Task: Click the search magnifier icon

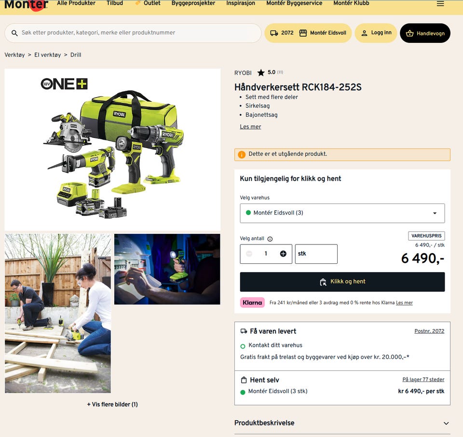Action: click(x=14, y=33)
